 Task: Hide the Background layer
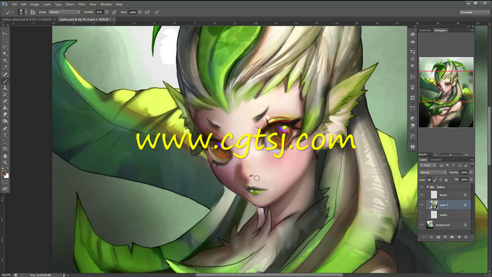[x=422, y=225]
